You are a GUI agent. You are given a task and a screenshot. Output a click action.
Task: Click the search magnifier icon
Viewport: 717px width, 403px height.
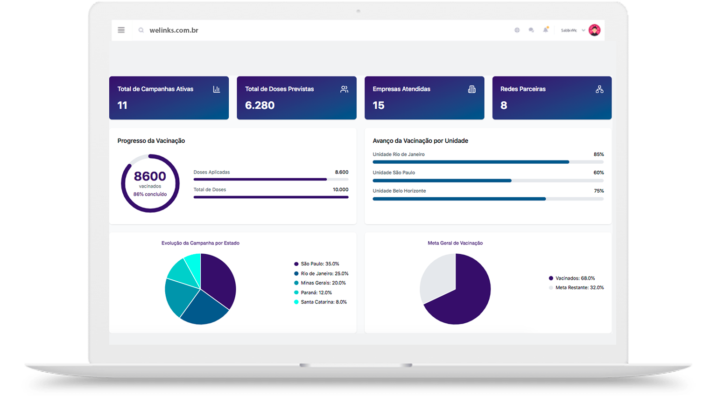(x=141, y=30)
